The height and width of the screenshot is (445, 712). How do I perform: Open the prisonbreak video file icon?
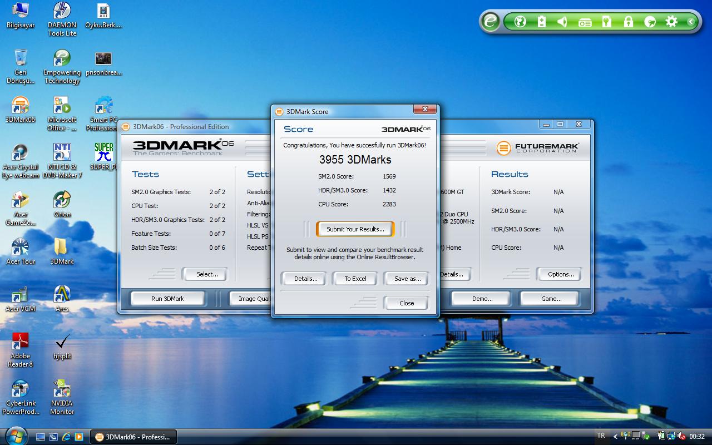(103, 63)
